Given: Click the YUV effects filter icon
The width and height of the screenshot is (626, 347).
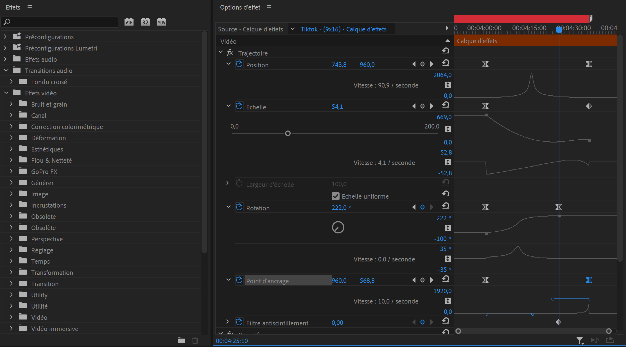Looking at the screenshot, I should tap(162, 22).
